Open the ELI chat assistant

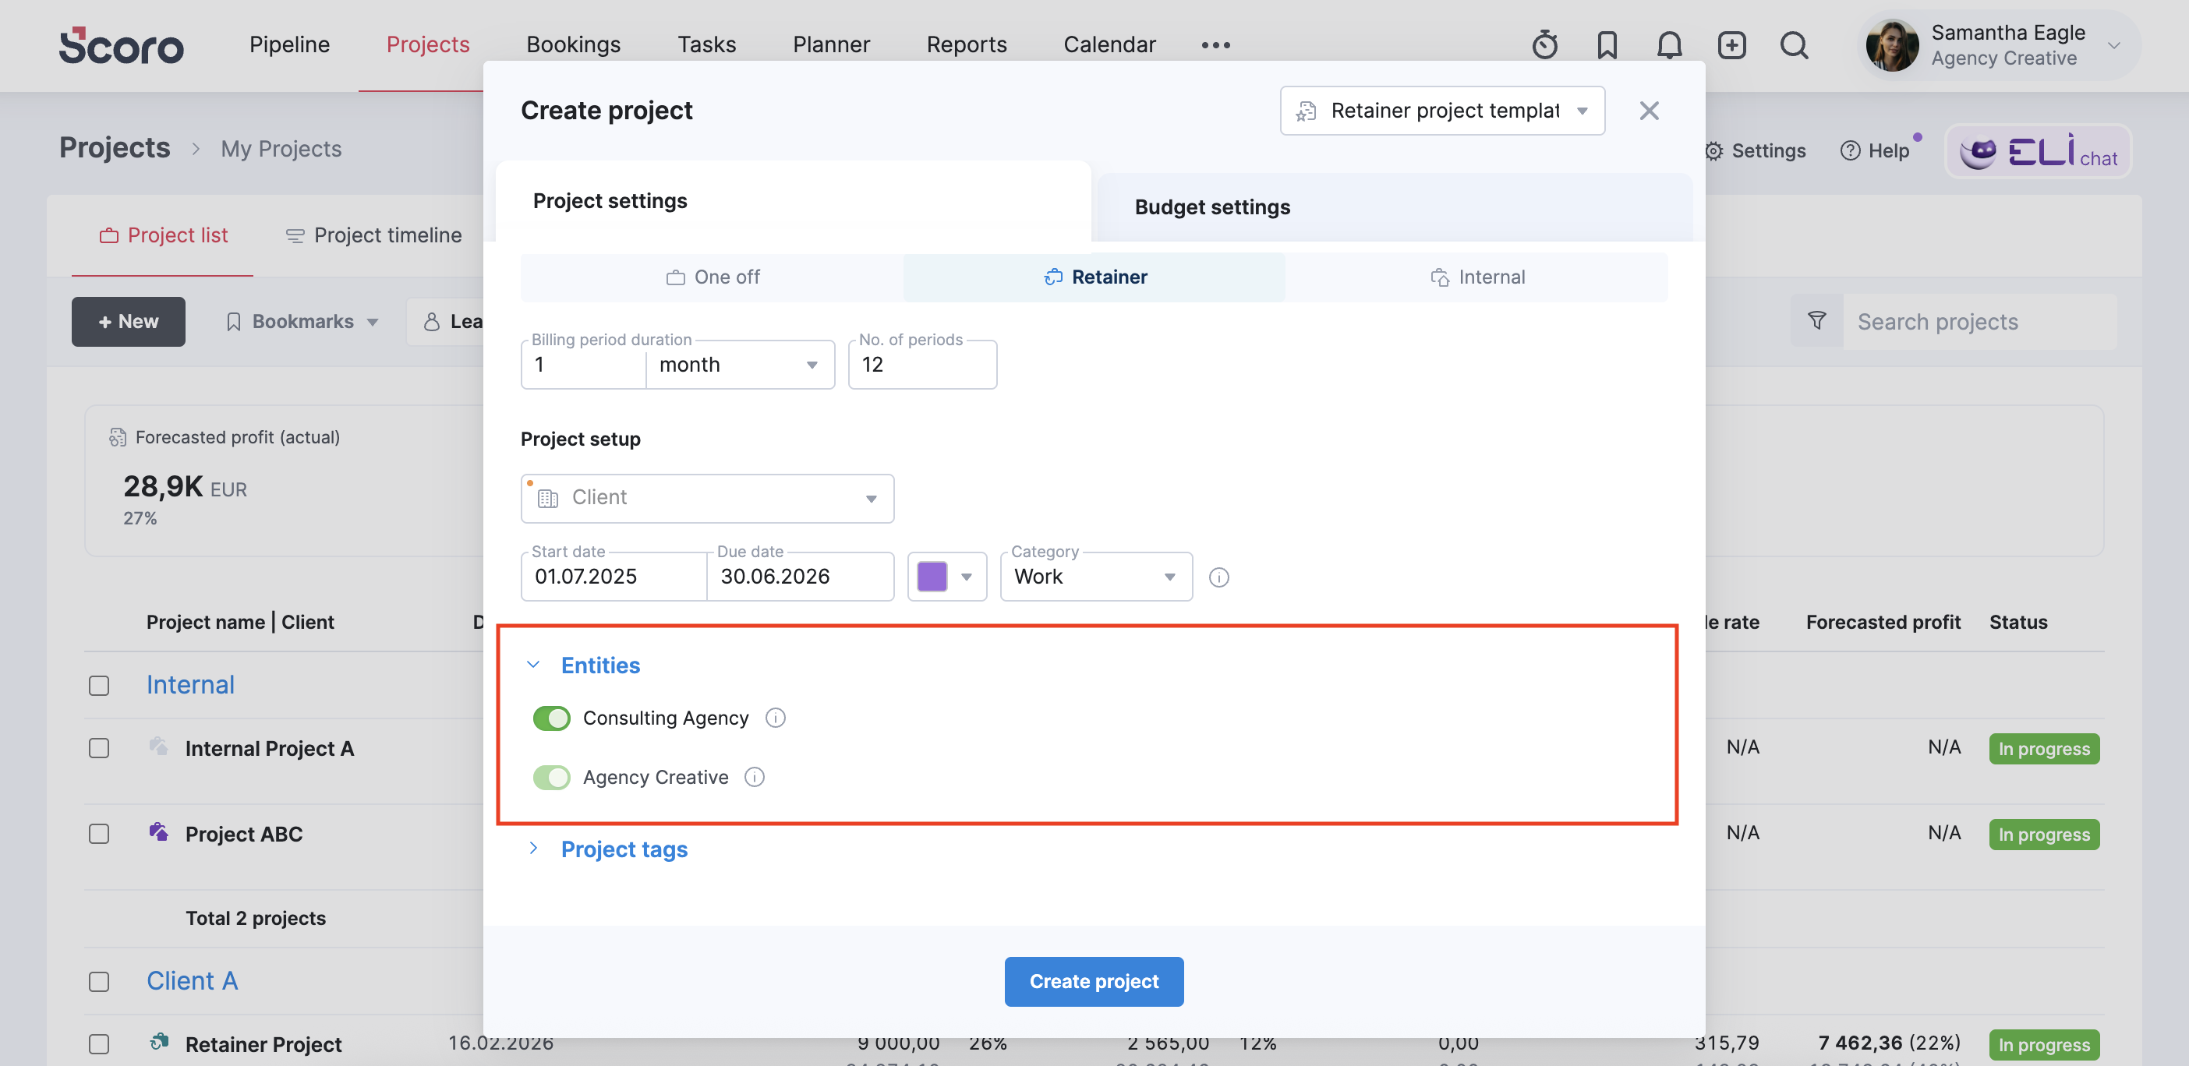point(2037,151)
